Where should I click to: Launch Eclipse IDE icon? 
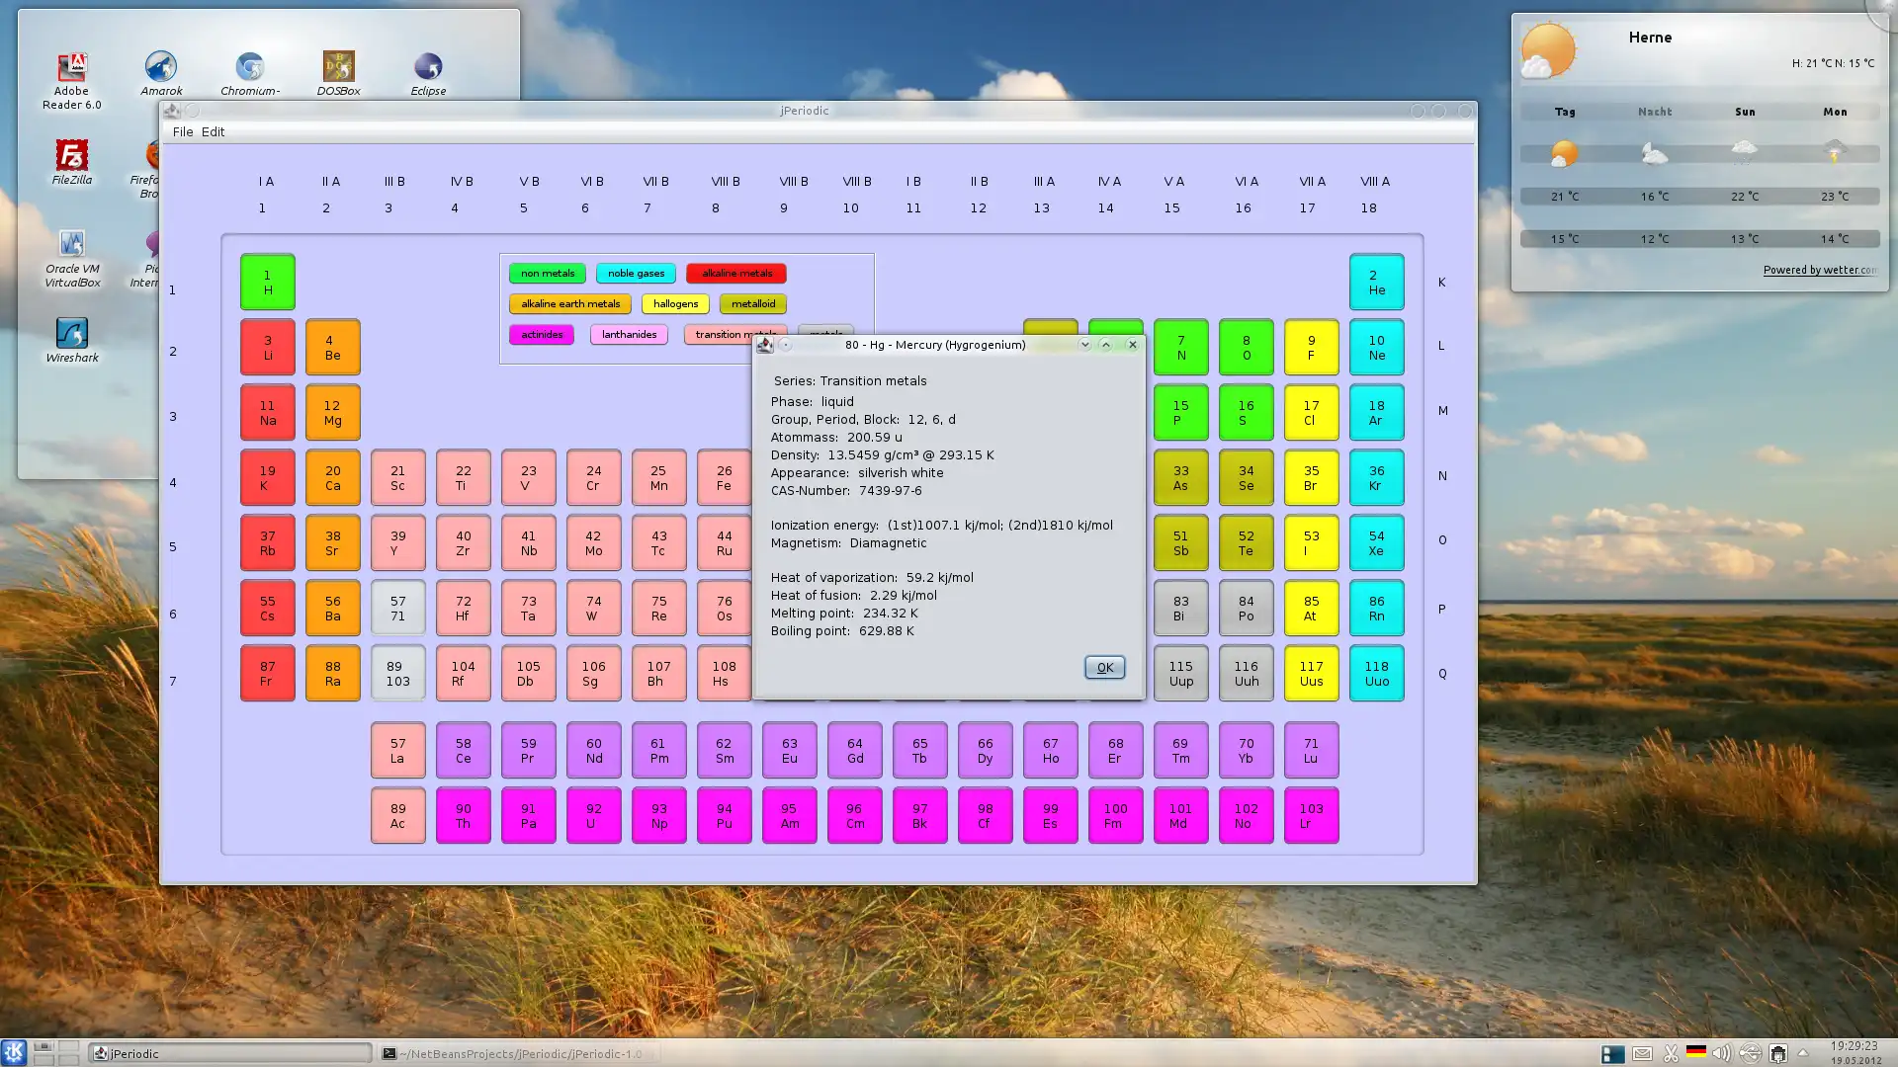click(428, 65)
